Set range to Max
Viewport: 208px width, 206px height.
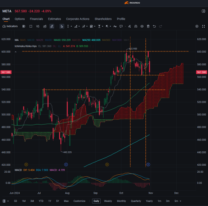point(66,201)
